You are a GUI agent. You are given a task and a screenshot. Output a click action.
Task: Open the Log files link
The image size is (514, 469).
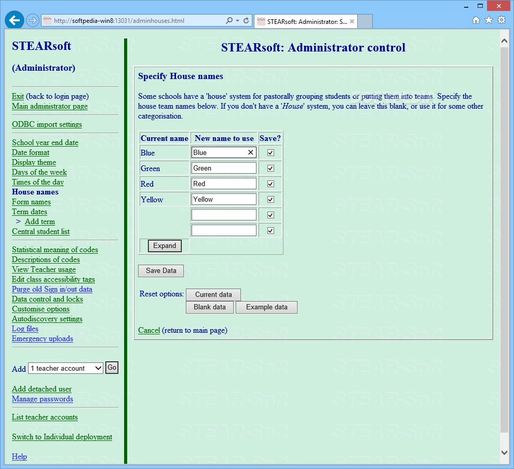(x=25, y=329)
